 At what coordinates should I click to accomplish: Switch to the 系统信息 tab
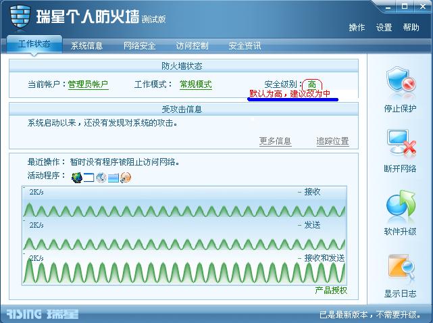[x=86, y=45]
